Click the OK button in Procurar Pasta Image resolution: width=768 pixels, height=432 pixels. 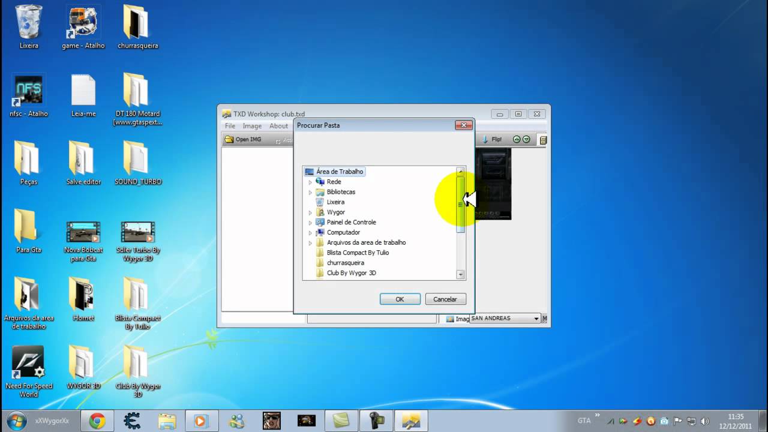point(400,299)
